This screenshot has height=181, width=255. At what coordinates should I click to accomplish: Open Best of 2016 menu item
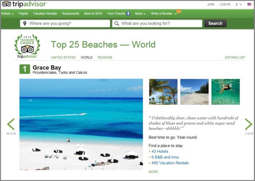93,14
